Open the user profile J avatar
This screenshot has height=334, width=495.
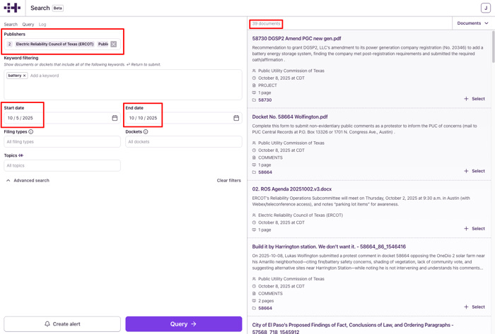click(485, 8)
